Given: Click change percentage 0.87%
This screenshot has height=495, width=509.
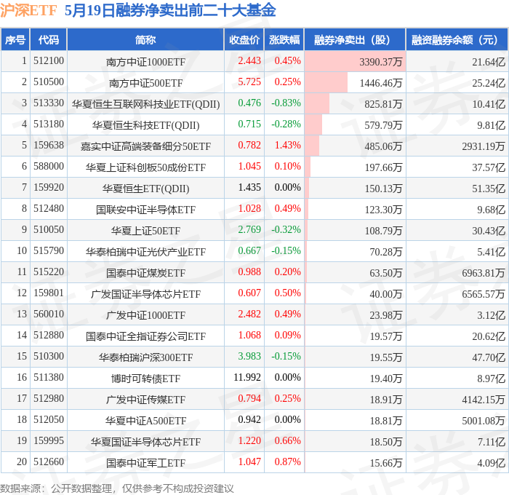Looking at the screenshot, I should tap(288, 462).
